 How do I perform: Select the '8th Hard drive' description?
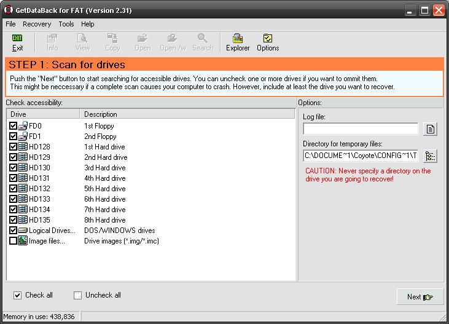[105, 220]
